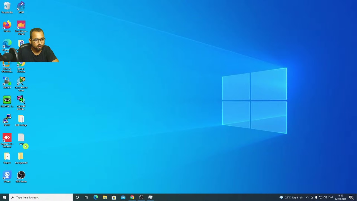
Task: Select the Project folder on desktop
Action: pyautogui.click(x=7, y=158)
